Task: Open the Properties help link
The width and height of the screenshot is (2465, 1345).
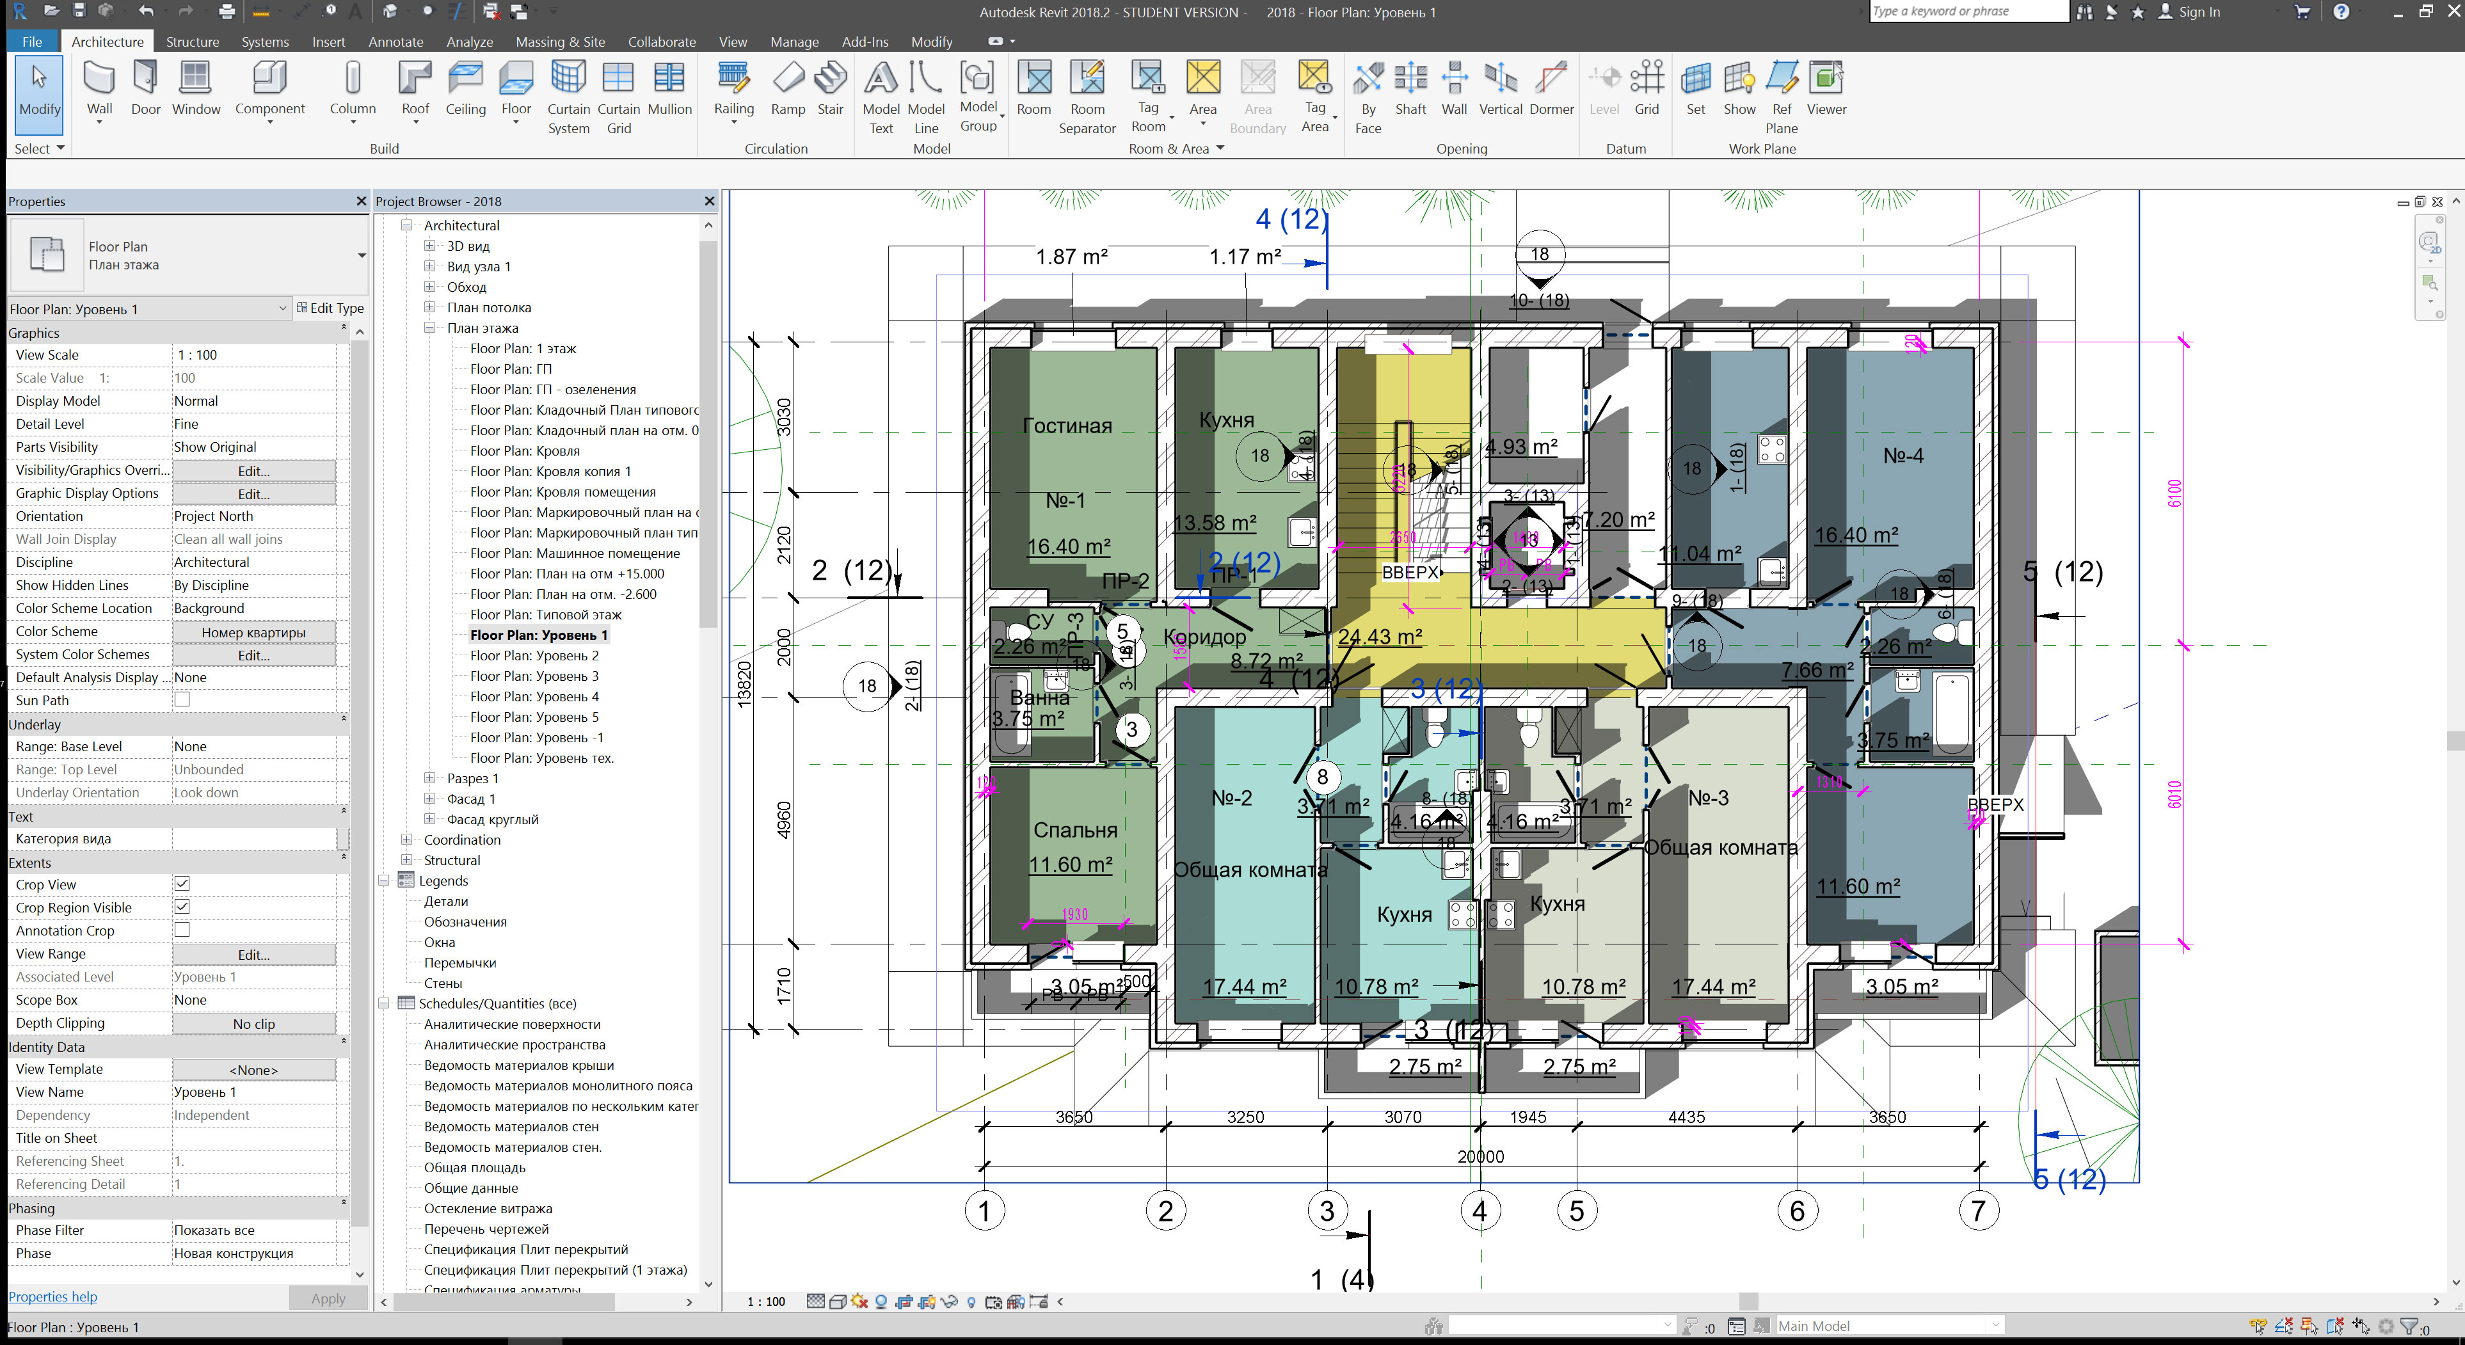Action: click(52, 1296)
